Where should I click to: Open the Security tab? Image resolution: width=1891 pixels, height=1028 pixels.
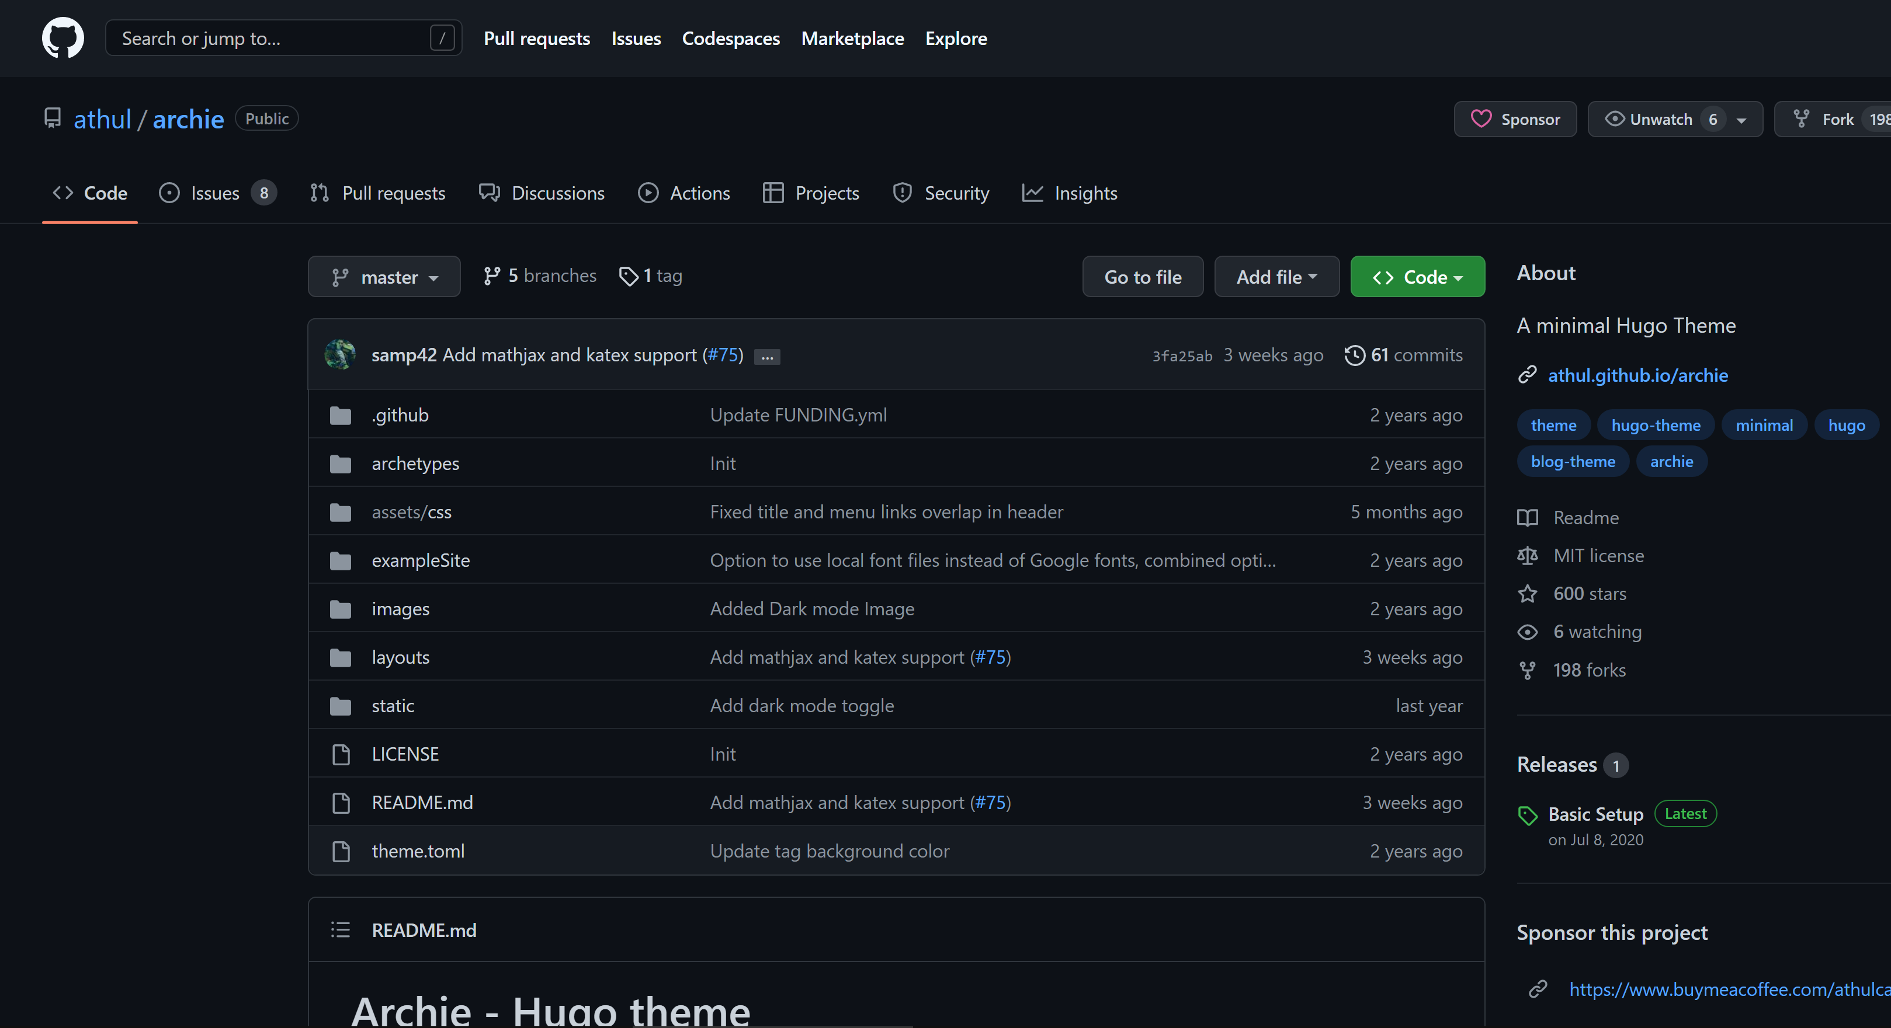(941, 193)
